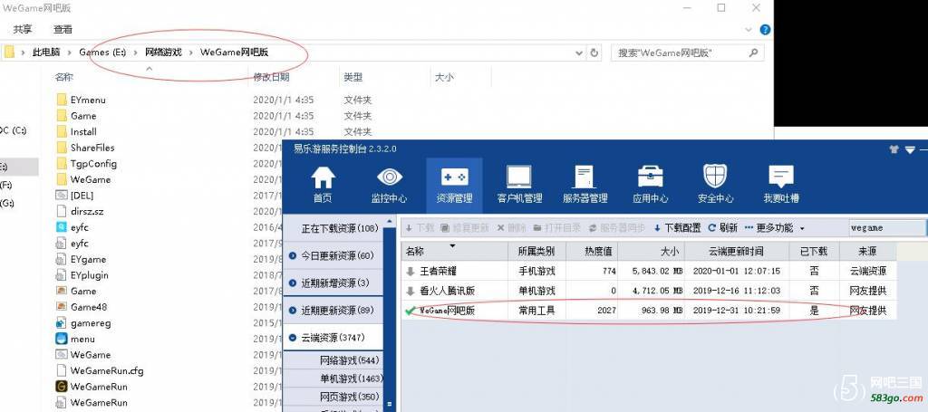Select the EYplugin file
The image size is (928, 412).
tap(82, 275)
